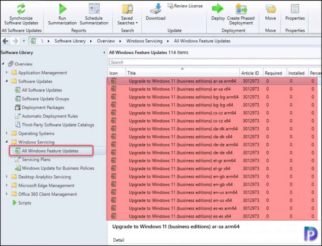Open Automatic Deployment Rules
The image size is (322, 246).
tap(50, 116)
